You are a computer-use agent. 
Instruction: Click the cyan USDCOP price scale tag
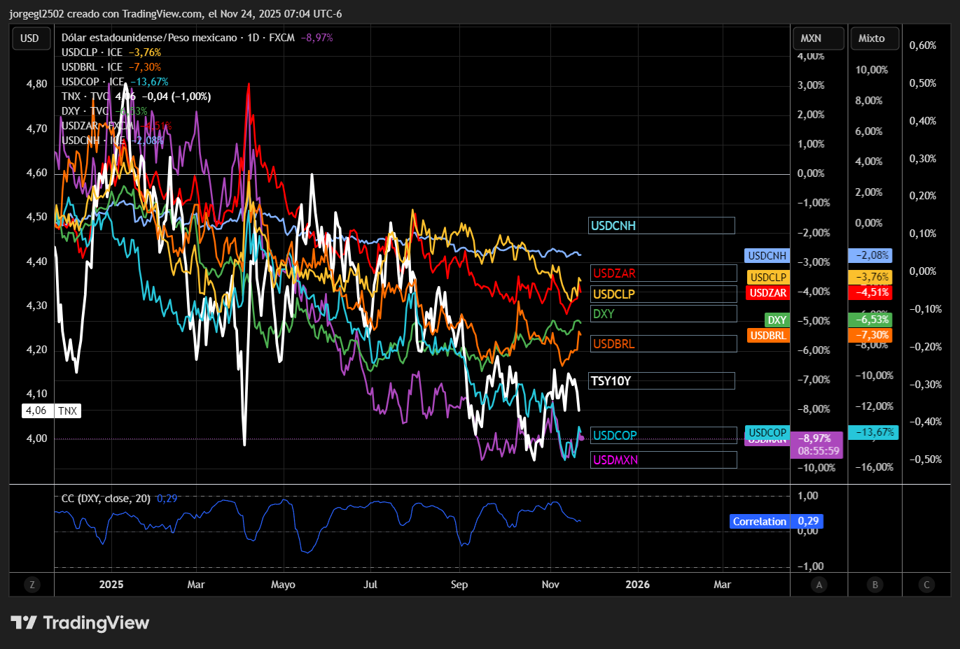[x=767, y=432]
